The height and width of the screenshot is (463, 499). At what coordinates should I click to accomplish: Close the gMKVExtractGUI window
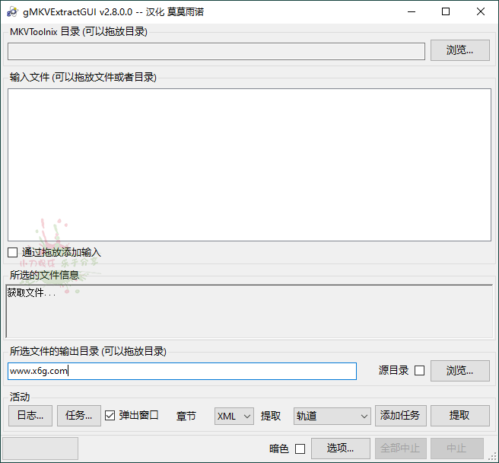click(481, 11)
